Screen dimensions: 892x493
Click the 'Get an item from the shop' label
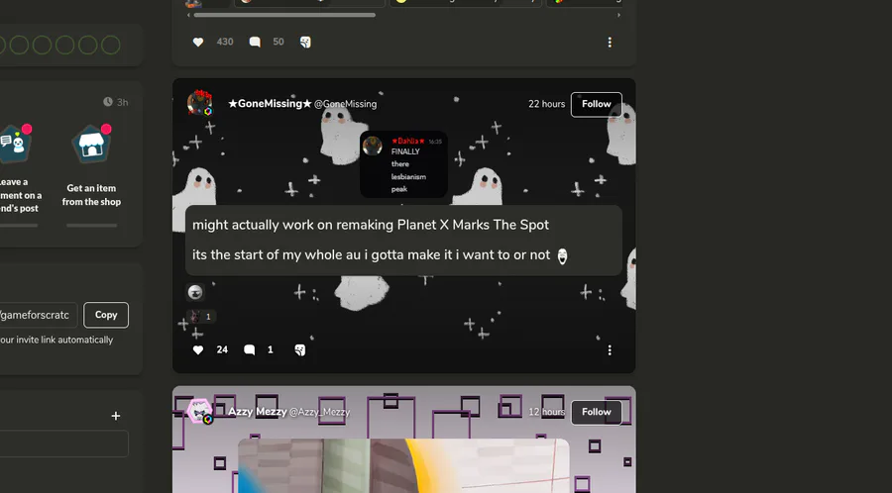pyautogui.click(x=91, y=195)
